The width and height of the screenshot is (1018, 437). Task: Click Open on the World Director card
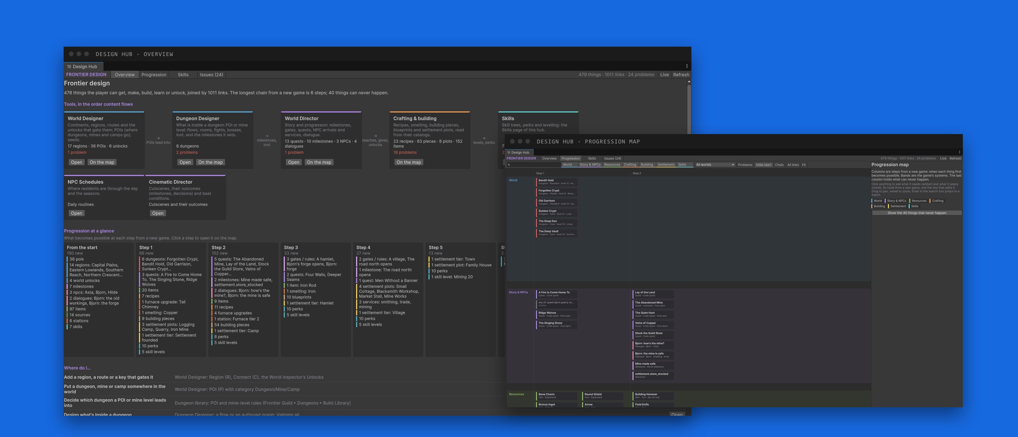pos(294,162)
